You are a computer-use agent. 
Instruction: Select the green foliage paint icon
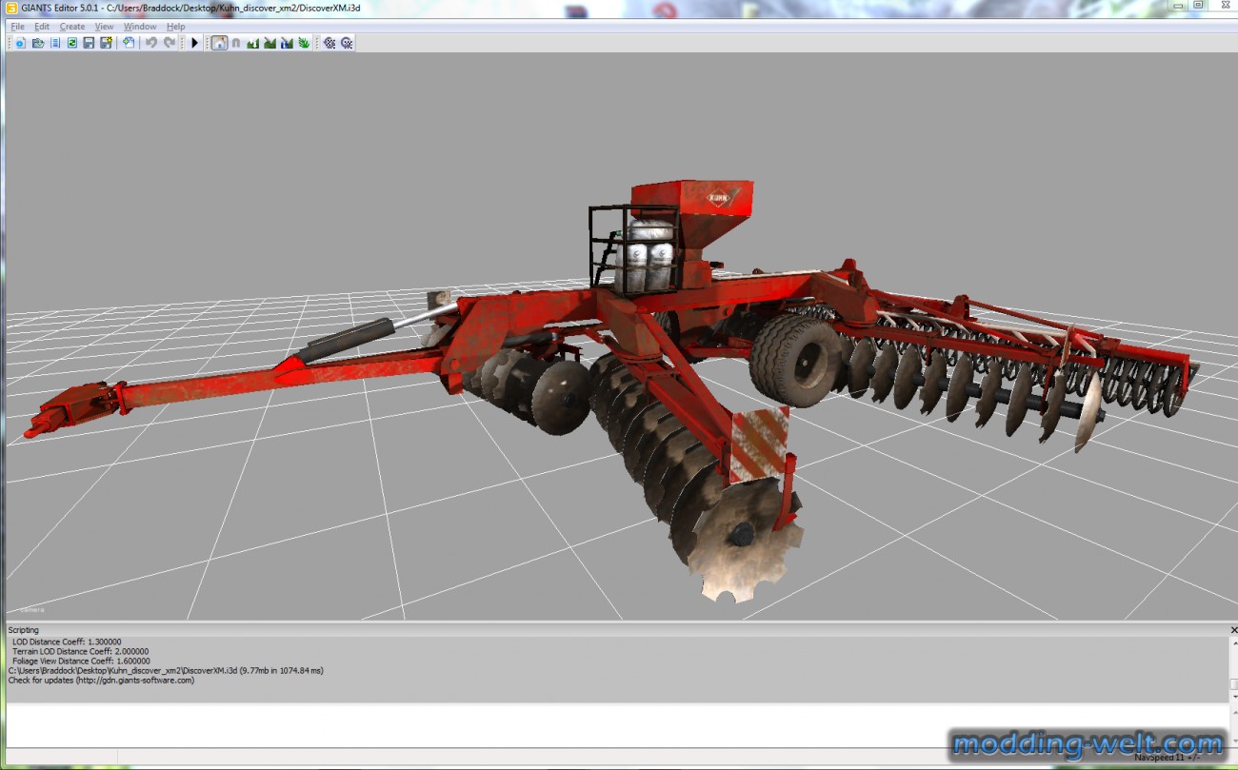click(x=304, y=43)
